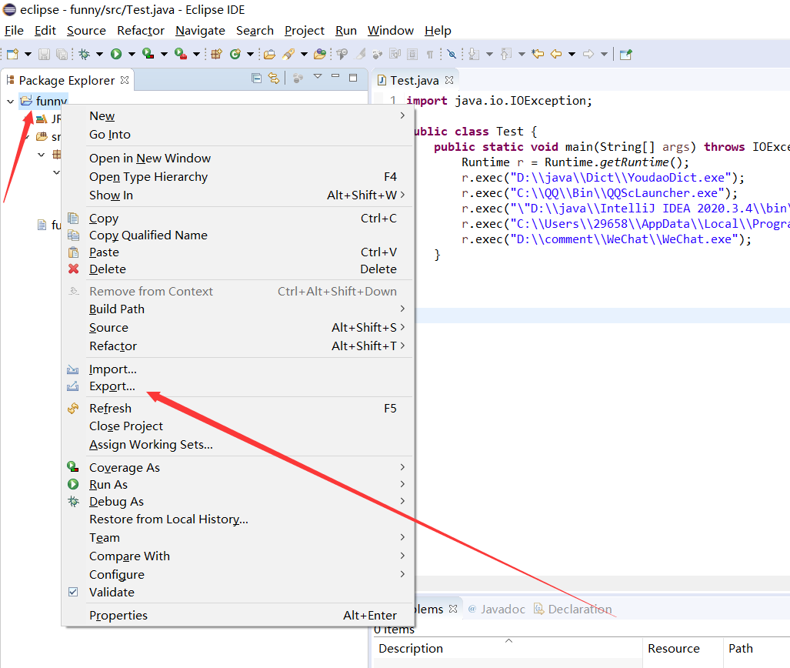Expand the Debug As submenu
The width and height of the screenshot is (790, 668).
point(237,502)
